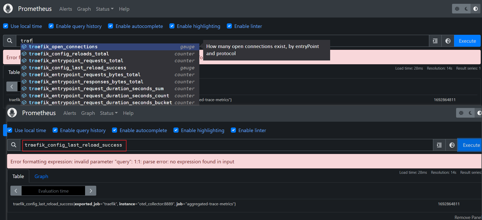Switch to the Graph tab in lower panel
The width and height of the screenshot is (482, 220).
(41, 176)
